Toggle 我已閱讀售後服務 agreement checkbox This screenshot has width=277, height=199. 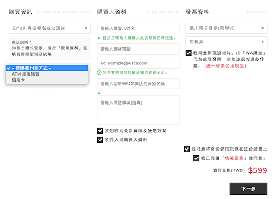pyautogui.click(x=196, y=158)
